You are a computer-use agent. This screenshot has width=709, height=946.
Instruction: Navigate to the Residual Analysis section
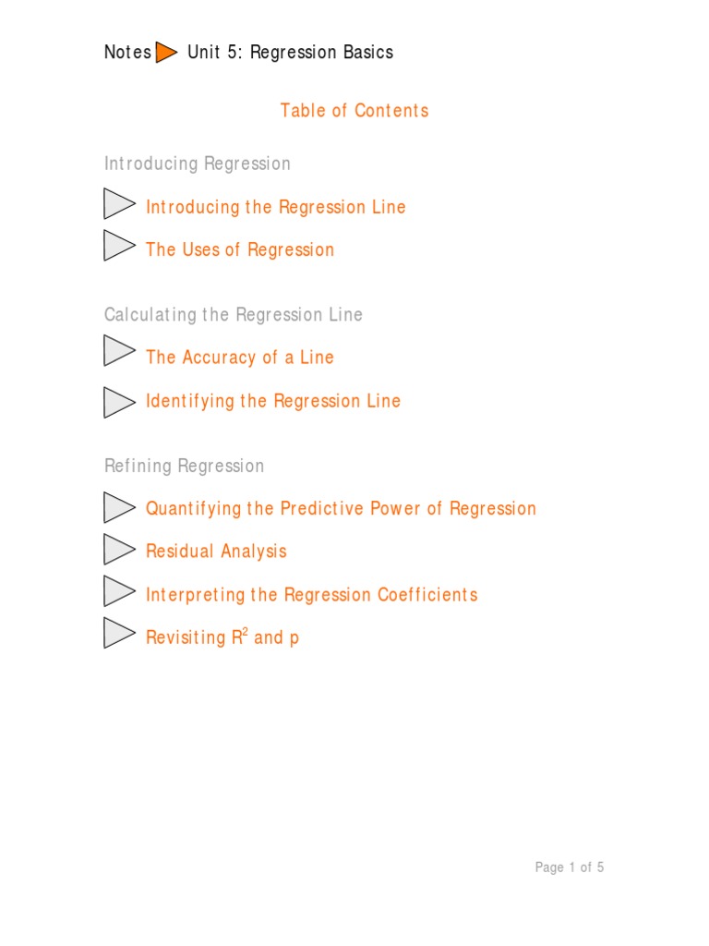coord(216,552)
